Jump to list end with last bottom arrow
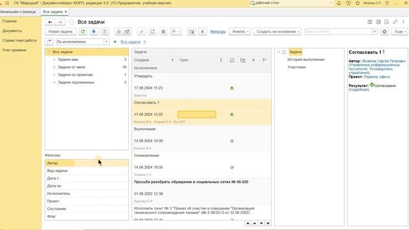 click(268, 224)
